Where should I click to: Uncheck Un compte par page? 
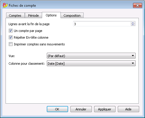click(11, 31)
